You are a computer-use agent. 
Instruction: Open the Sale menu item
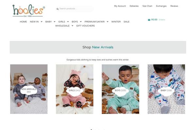[x=126, y=22]
